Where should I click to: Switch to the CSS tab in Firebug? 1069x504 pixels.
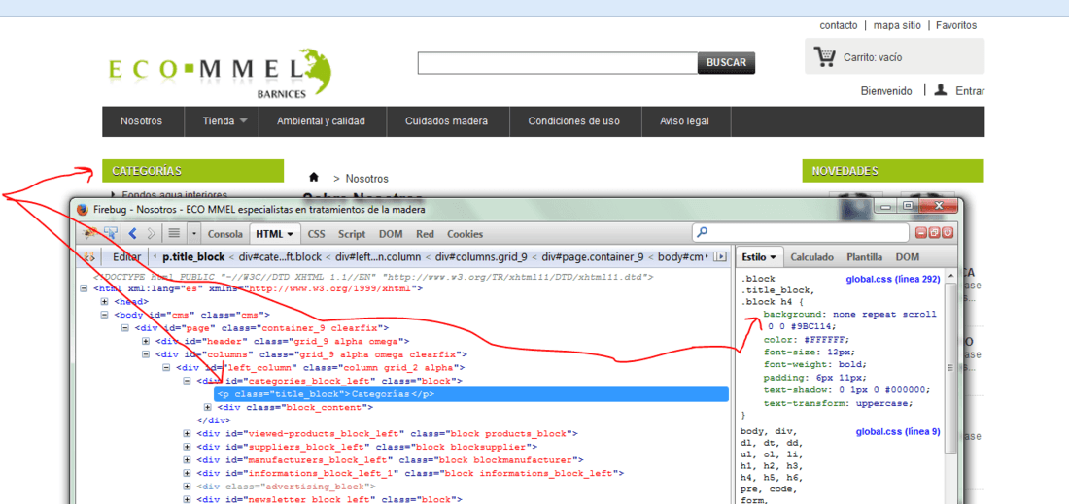[317, 234]
